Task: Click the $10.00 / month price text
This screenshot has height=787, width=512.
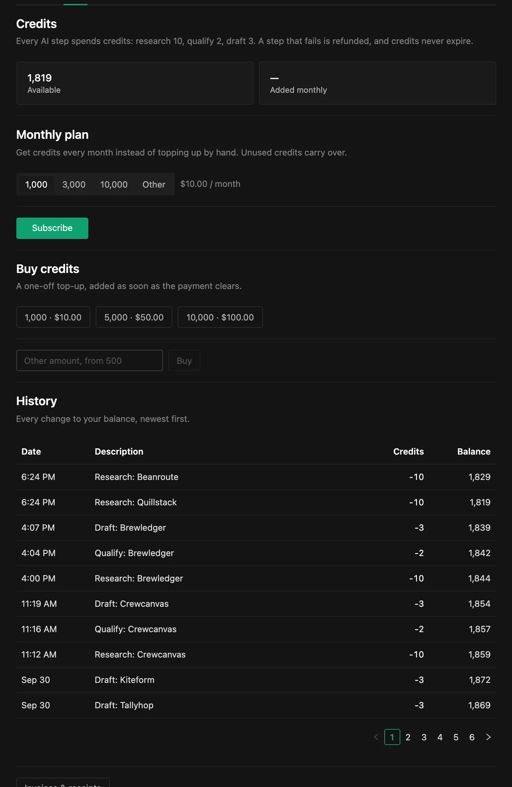Action: click(210, 184)
